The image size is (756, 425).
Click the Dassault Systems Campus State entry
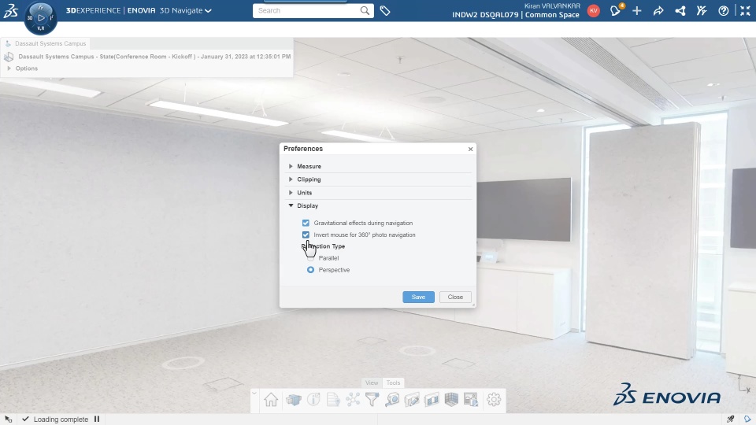[154, 57]
